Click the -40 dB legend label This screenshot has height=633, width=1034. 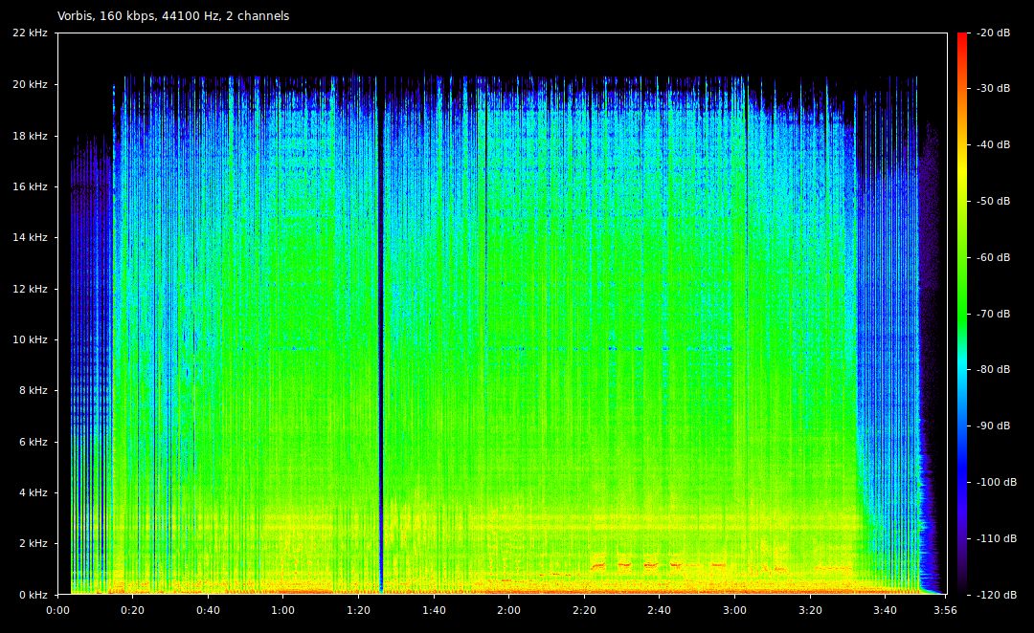[x=993, y=144]
